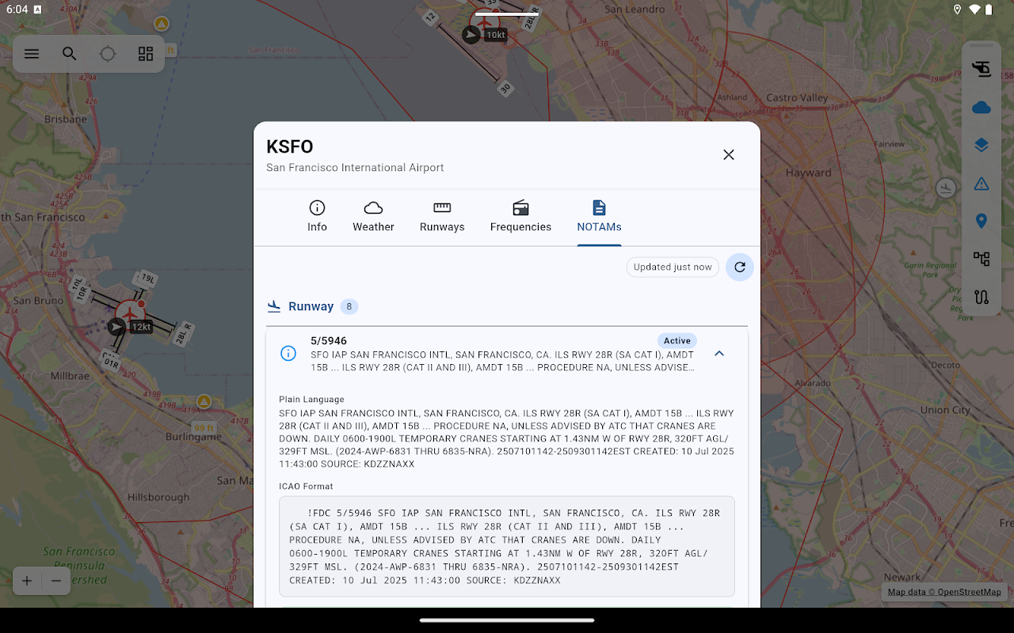Click the 'Updated just now' chip
Screen dimensions: 1014x633
click(x=673, y=267)
